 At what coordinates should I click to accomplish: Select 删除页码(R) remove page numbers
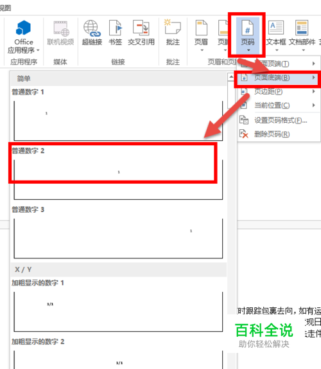[278, 134]
